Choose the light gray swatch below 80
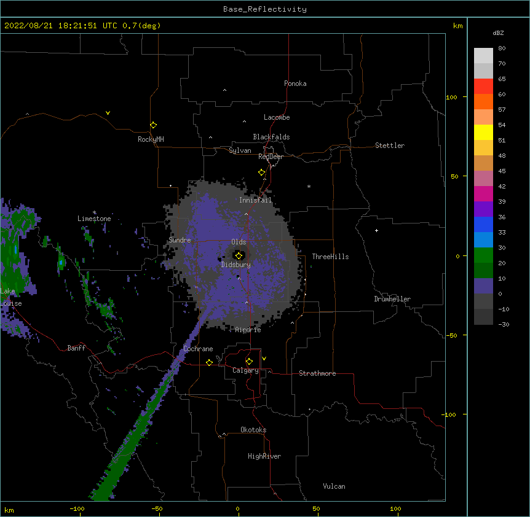 (x=483, y=56)
